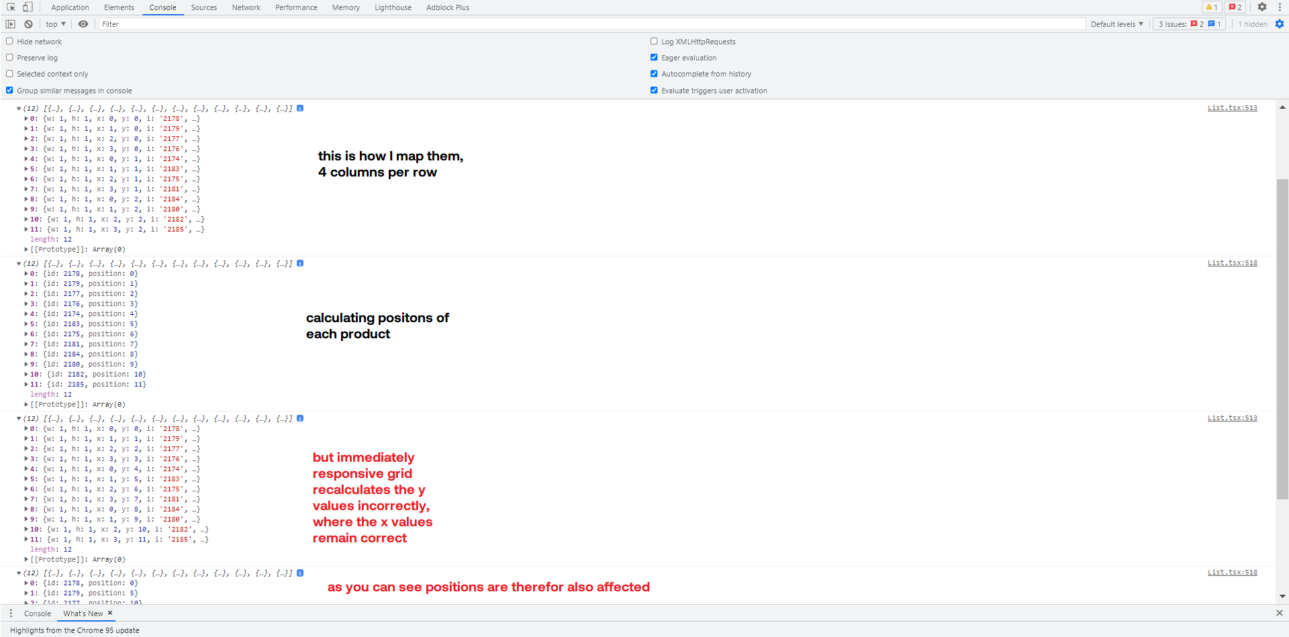Expand item 5 with y: 5 in third array

pos(27,479)
